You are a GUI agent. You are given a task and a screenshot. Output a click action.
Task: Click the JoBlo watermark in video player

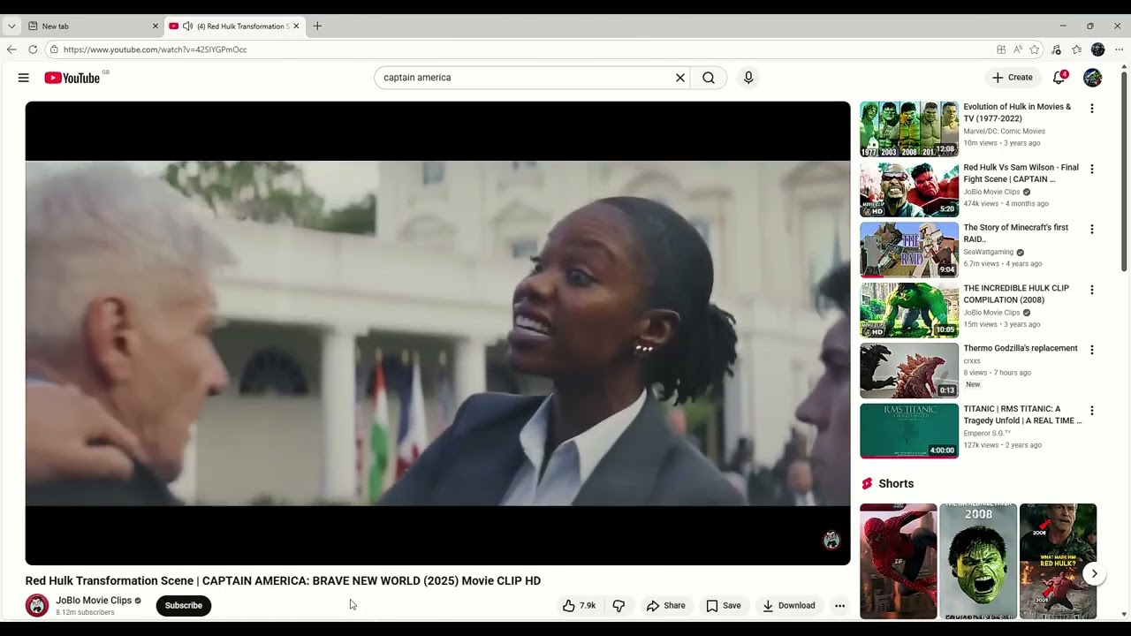[x=831, y=541]
